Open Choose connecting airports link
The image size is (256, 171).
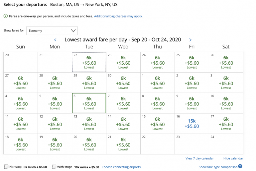(121, 167)
